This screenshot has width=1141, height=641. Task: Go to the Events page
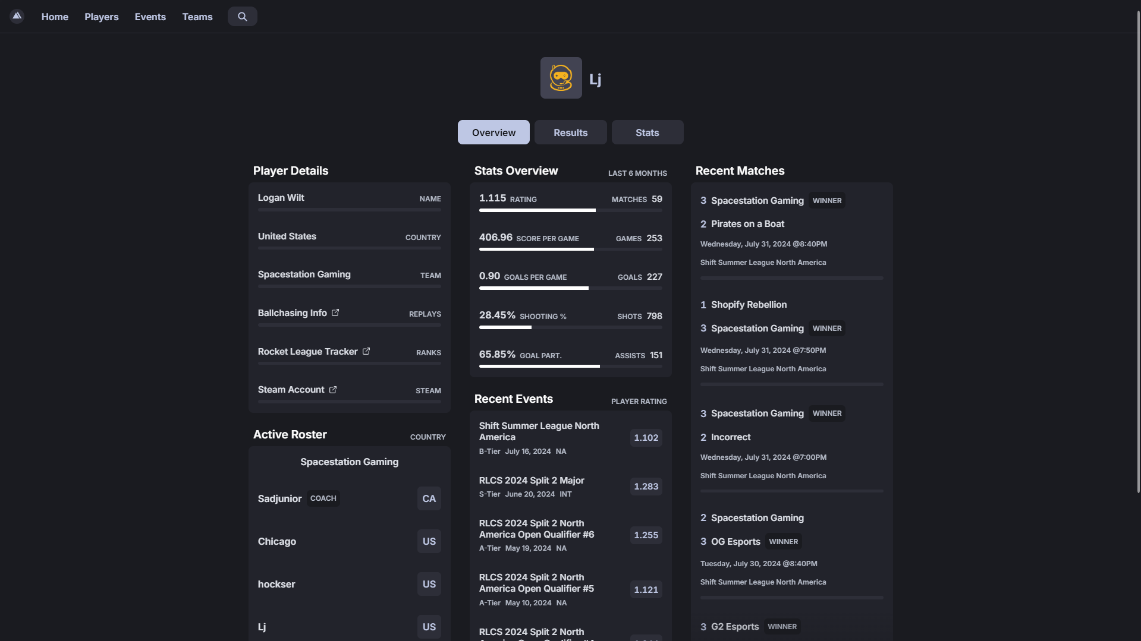[150, 17]
